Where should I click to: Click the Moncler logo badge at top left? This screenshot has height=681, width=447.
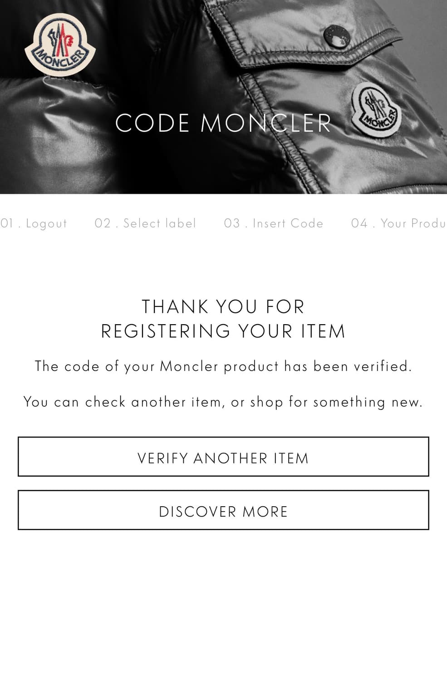(x=60, y=44)
